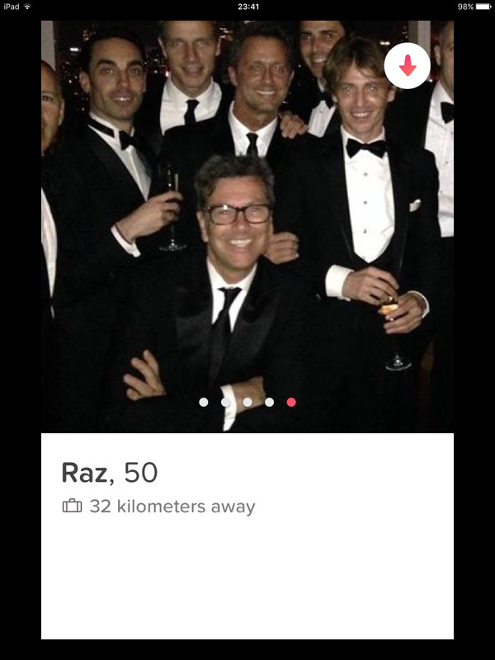495x660 pixels.
Task: Select the 32 kilometers away text
Action: pos(172,507)
